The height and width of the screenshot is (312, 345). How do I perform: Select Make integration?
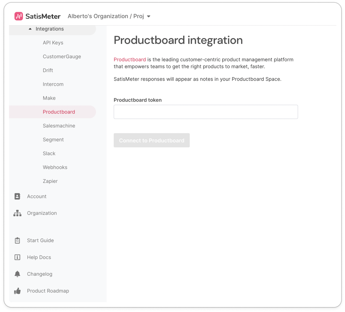point(49,98)
